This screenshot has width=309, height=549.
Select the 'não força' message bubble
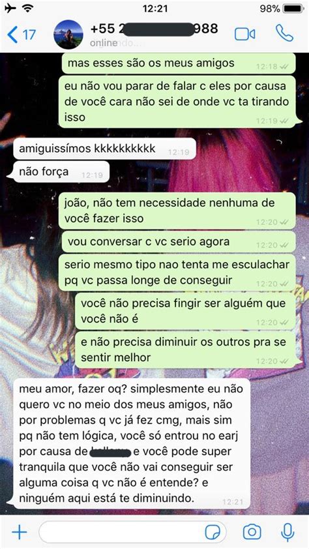(x=61, y=172)
